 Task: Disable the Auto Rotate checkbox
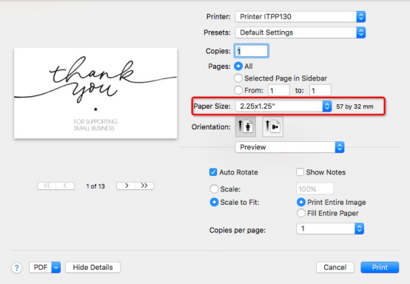(x=213, y=172)
